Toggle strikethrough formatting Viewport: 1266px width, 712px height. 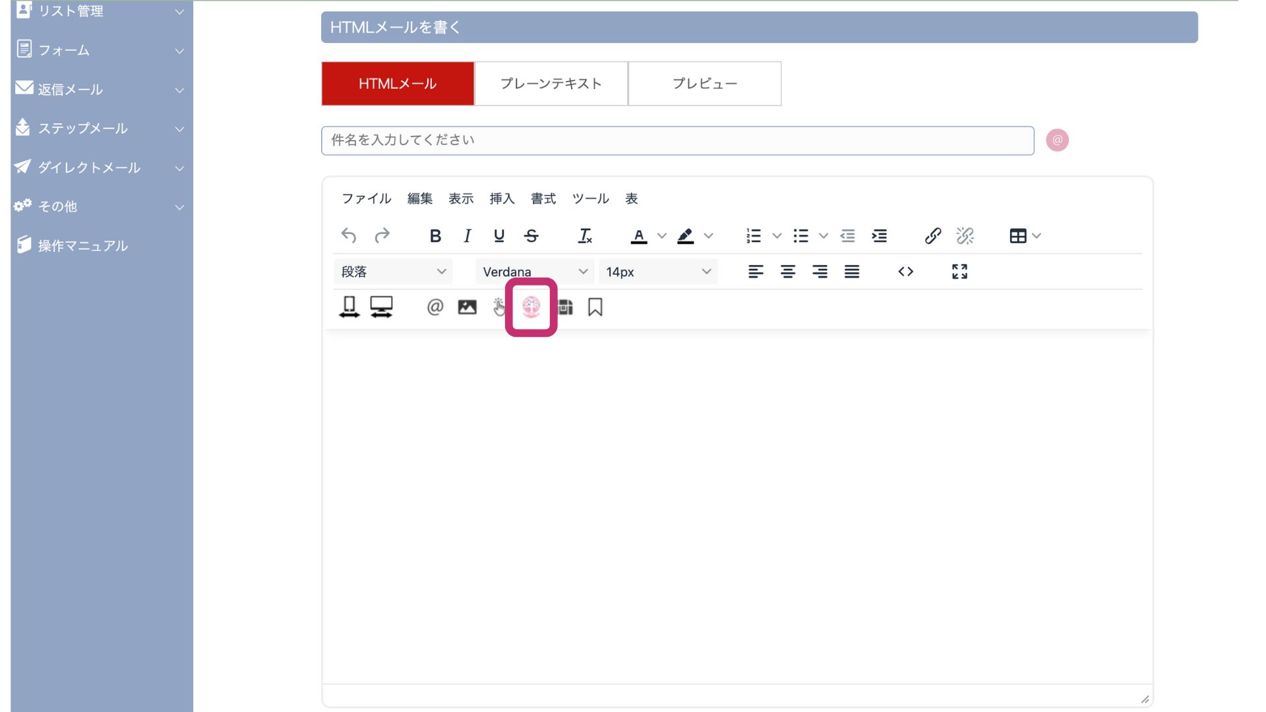tap(531, 235)
